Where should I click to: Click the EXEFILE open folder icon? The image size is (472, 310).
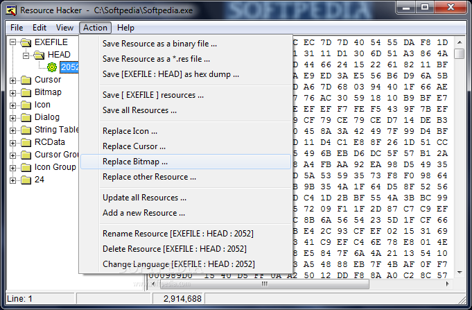click(26, 42)
